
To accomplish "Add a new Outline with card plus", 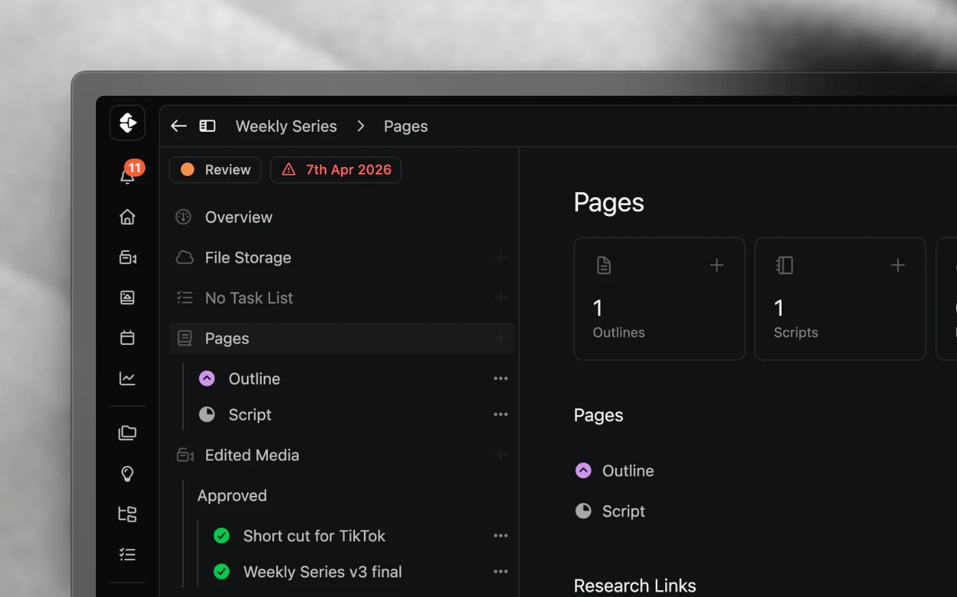I will click(x=717, y=265).
